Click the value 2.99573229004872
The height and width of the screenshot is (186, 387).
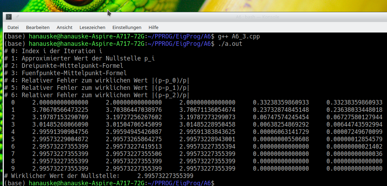coord(60,139)
